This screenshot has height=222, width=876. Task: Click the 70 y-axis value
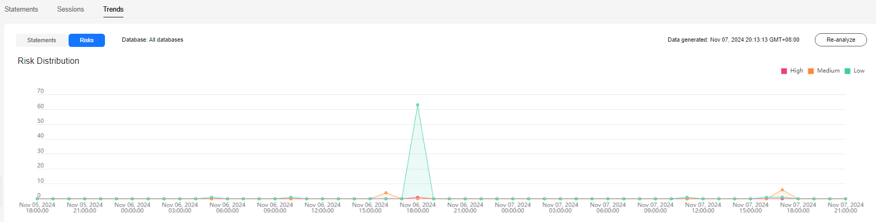(41, 91)
